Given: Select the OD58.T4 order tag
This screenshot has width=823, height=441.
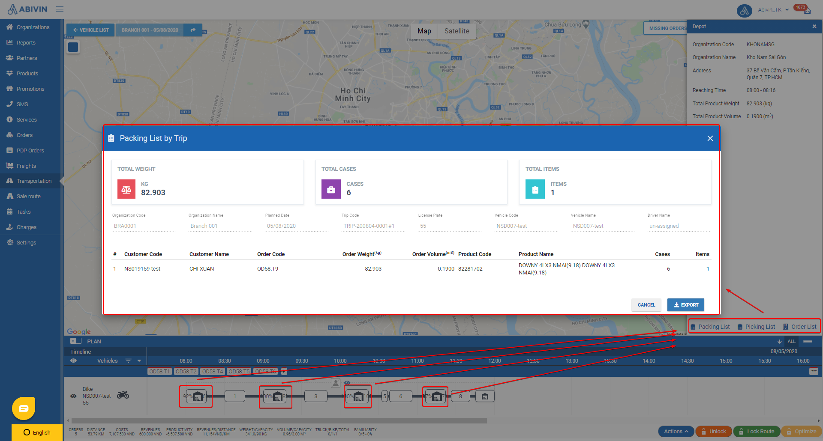Looking at the screenshot, I should tap(213, 371).
